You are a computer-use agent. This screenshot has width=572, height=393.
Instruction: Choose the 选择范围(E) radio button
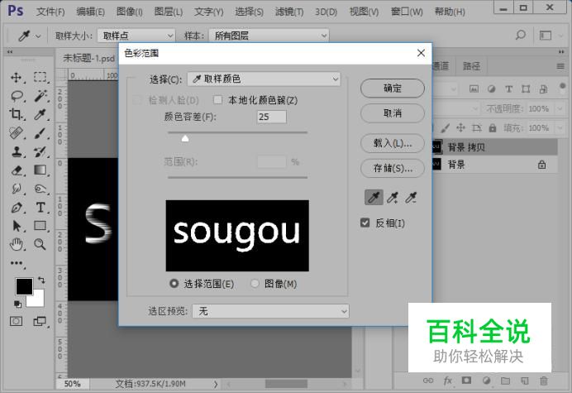coord(174,284)
